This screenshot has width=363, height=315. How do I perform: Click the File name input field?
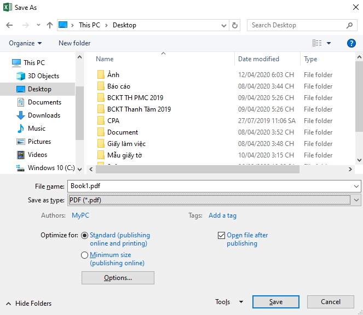(210, 186)
